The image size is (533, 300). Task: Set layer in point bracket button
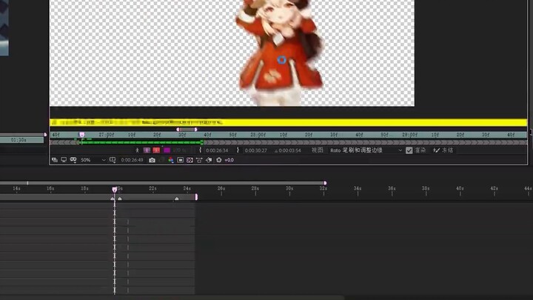pyautogui.click(x=200, y=150)
